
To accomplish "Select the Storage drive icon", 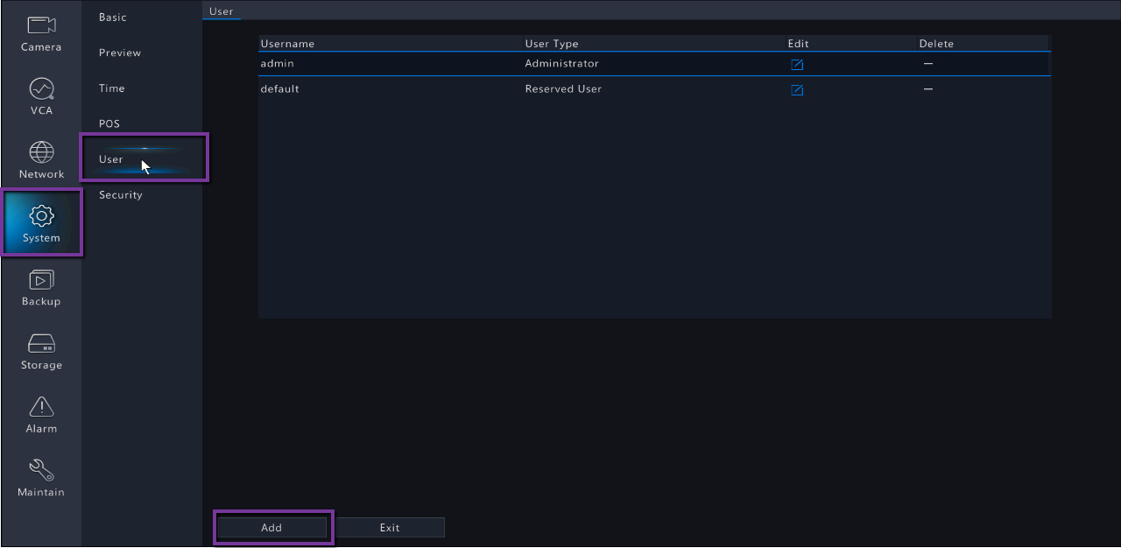I will pos(41,343).
